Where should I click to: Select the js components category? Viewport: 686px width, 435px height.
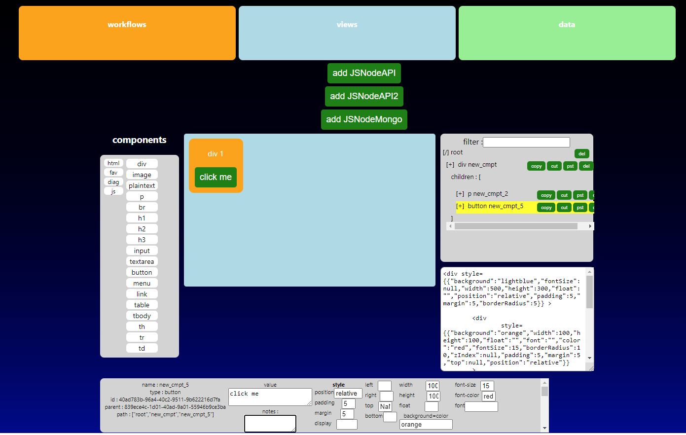click(x=113, y=191)
